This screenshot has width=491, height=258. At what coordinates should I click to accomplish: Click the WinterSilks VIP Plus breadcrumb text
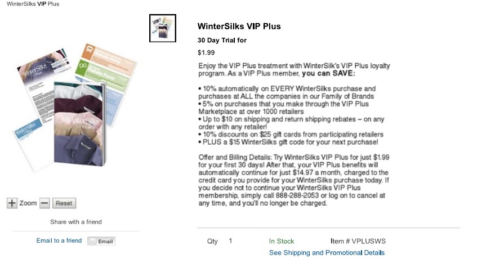tap(33, 4)
